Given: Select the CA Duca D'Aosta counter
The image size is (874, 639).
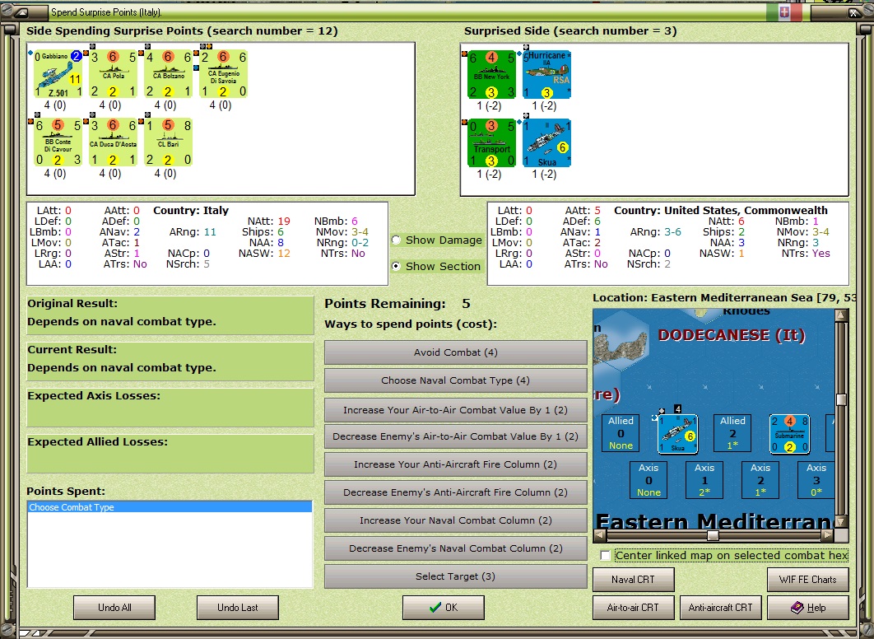Looking at the screenshot, I should click(x=113, y=142).
